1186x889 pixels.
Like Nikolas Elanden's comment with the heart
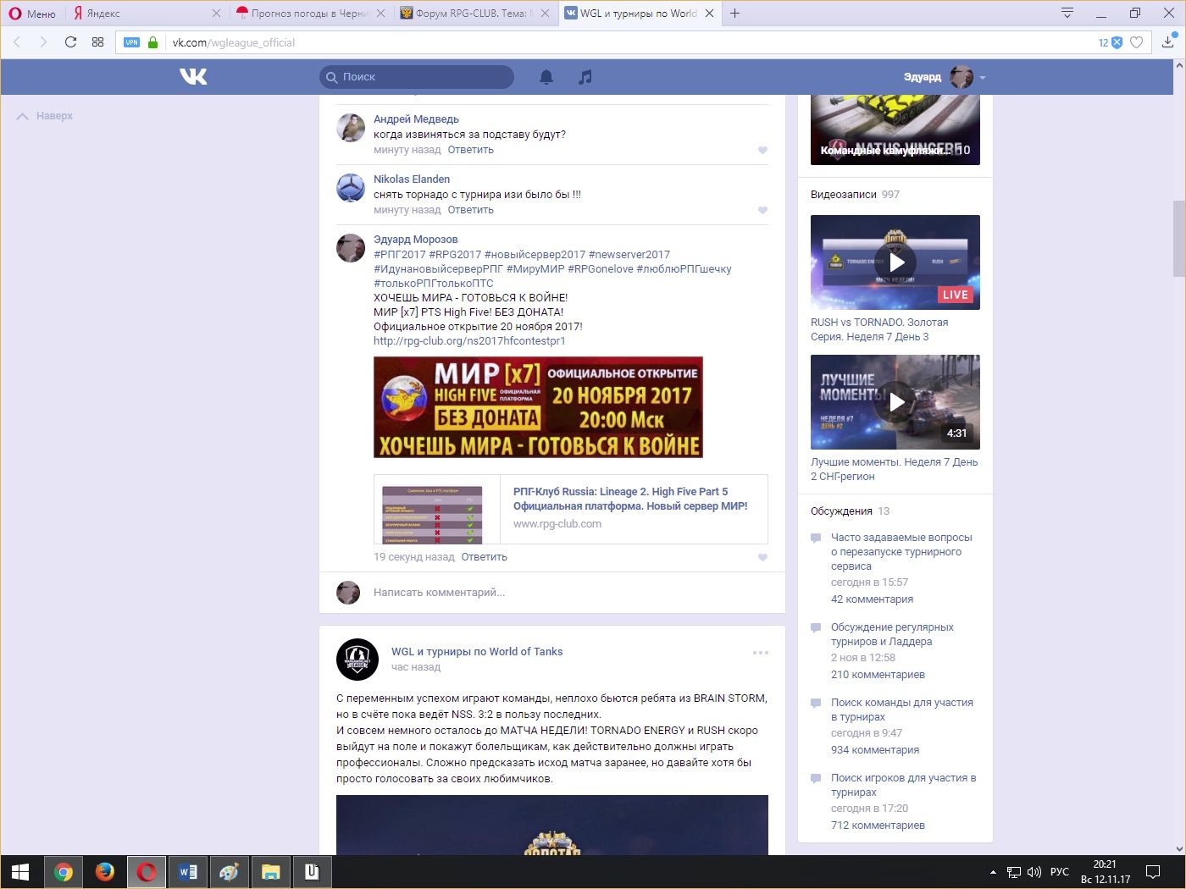762,211
